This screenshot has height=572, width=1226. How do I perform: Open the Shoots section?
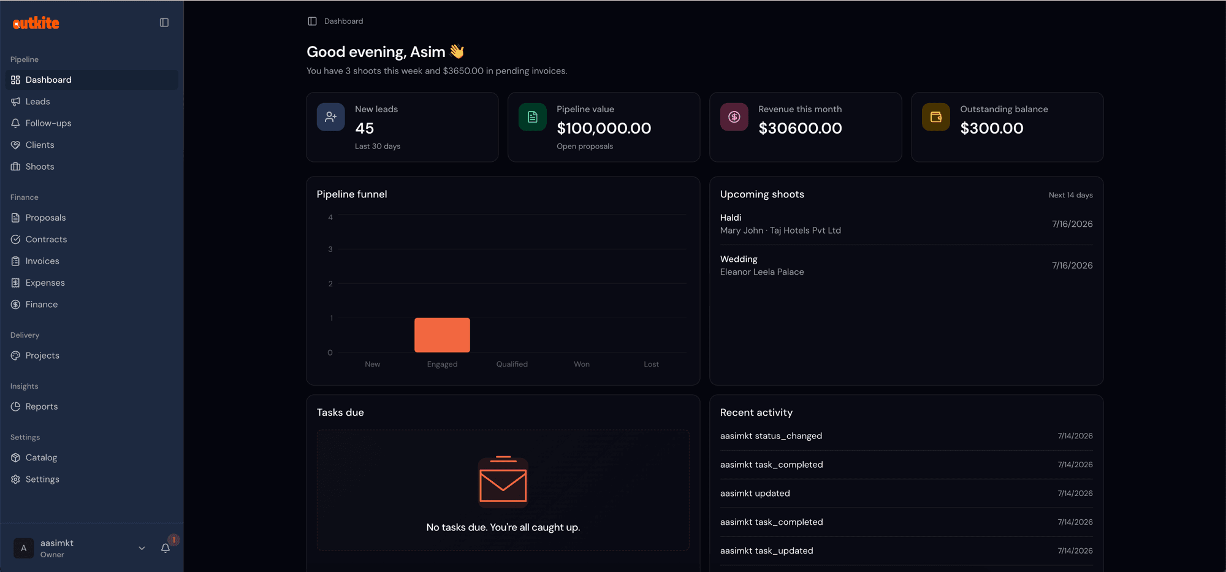92,167
